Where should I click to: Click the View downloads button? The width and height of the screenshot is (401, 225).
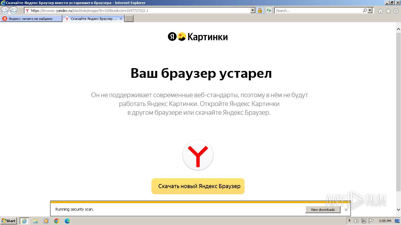point(323,210)
